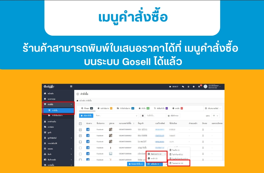264x173 pixels.
Task: Expand the สินค้า sidebar submenu
Action: (71, 154)
